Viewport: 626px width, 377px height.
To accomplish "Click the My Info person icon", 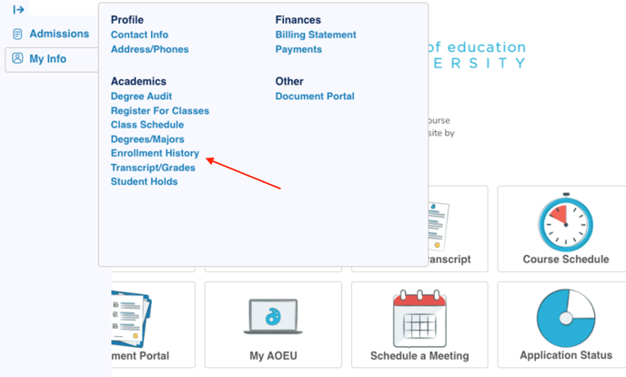I will pos(17,58).
